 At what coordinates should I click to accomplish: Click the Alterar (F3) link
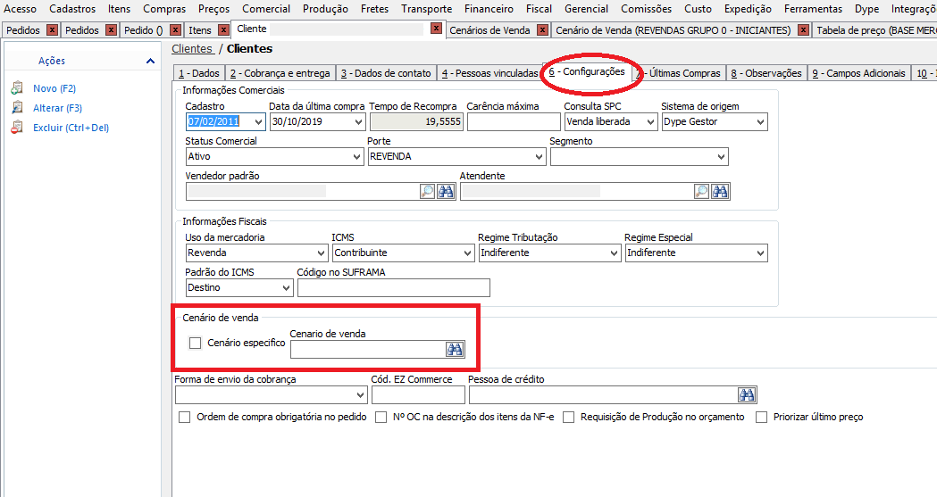[x=57, y=108]
